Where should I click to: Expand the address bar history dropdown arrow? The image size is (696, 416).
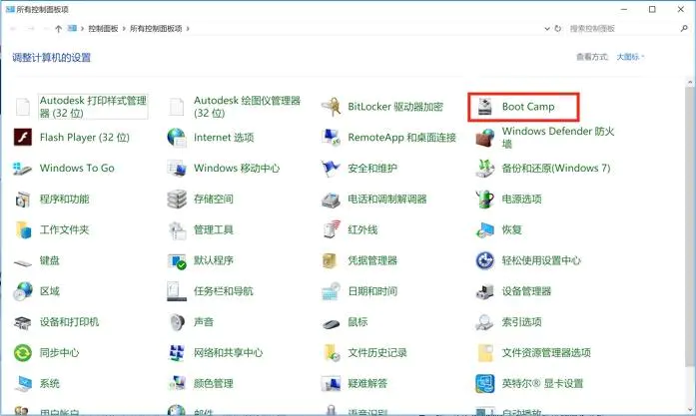pyautogui.click(x=547, y=28)
